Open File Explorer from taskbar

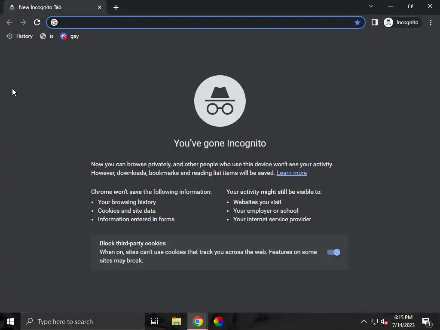point(177,321)
